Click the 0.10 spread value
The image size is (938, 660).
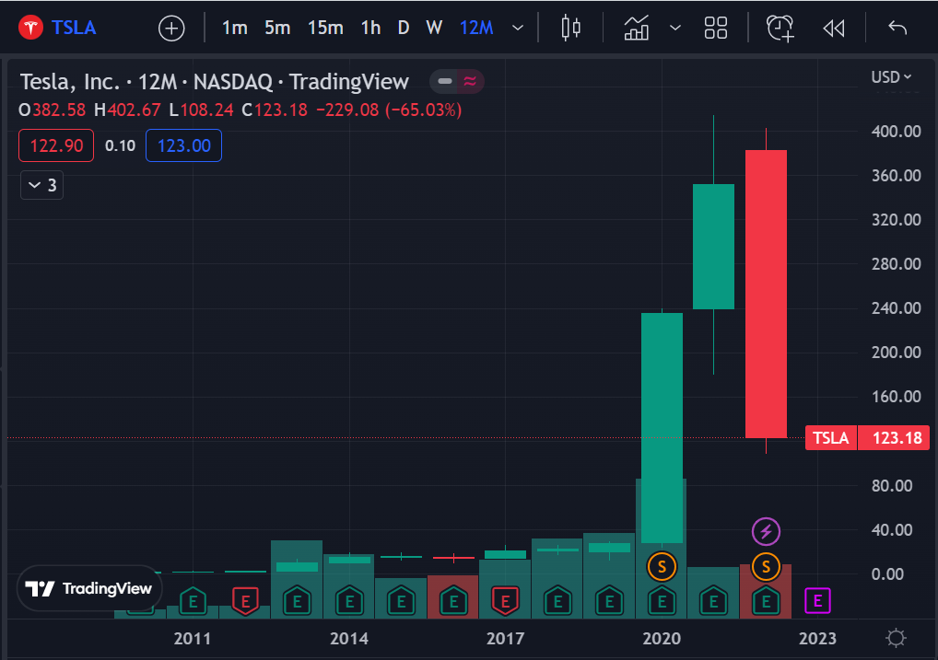[x=120, y=145]
